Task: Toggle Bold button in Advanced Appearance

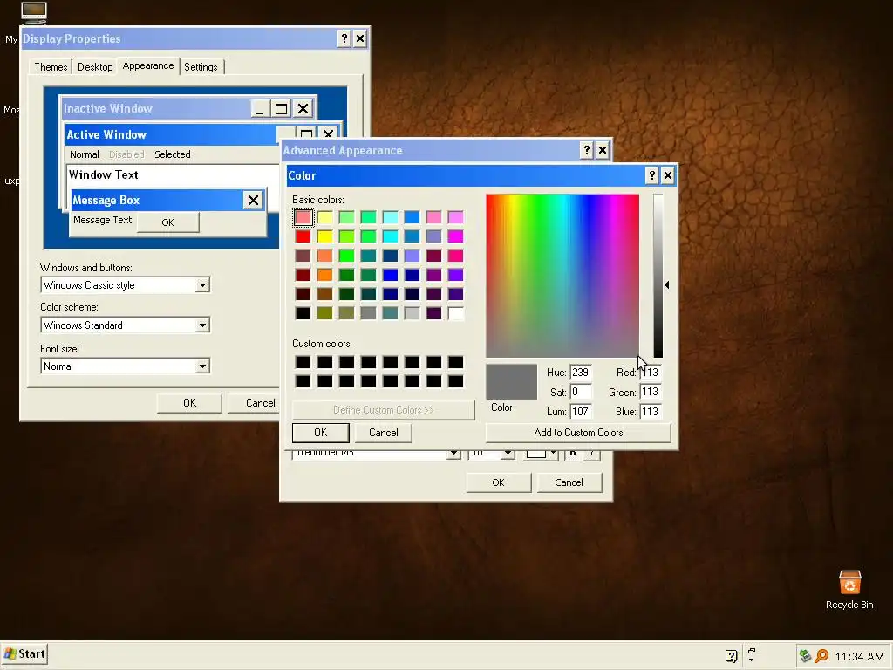Action: 573,454
